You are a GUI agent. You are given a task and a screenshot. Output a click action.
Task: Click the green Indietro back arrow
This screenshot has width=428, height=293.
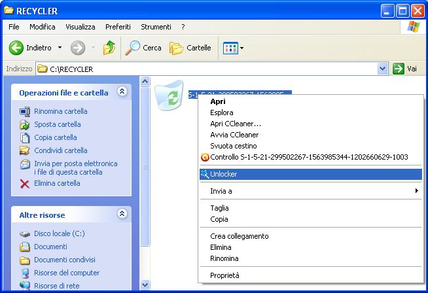tap(16, 48)
